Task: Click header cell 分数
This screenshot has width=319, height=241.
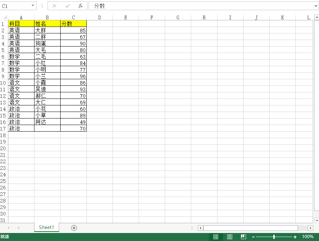Action: click(x=73, y=24)
